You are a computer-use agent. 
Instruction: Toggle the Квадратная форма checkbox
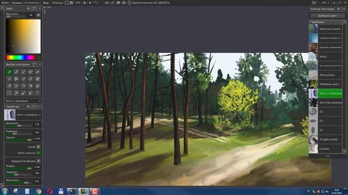[x=38, y=161]
